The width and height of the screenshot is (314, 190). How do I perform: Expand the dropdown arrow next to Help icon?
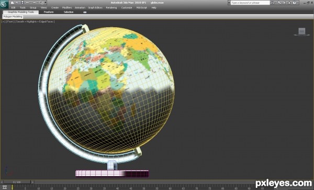(x=298, y=3)
